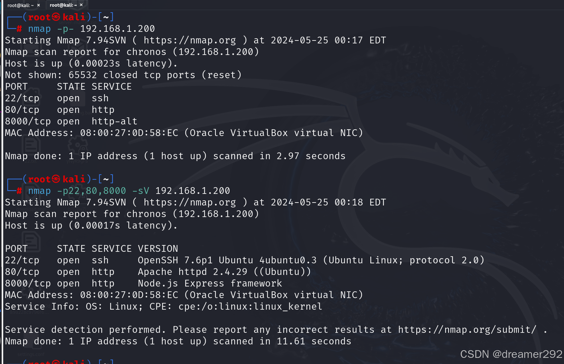This screenshot has height=364, width=564.
Task: Click the 'nmap -p-' command text
Action: point(51,29)
